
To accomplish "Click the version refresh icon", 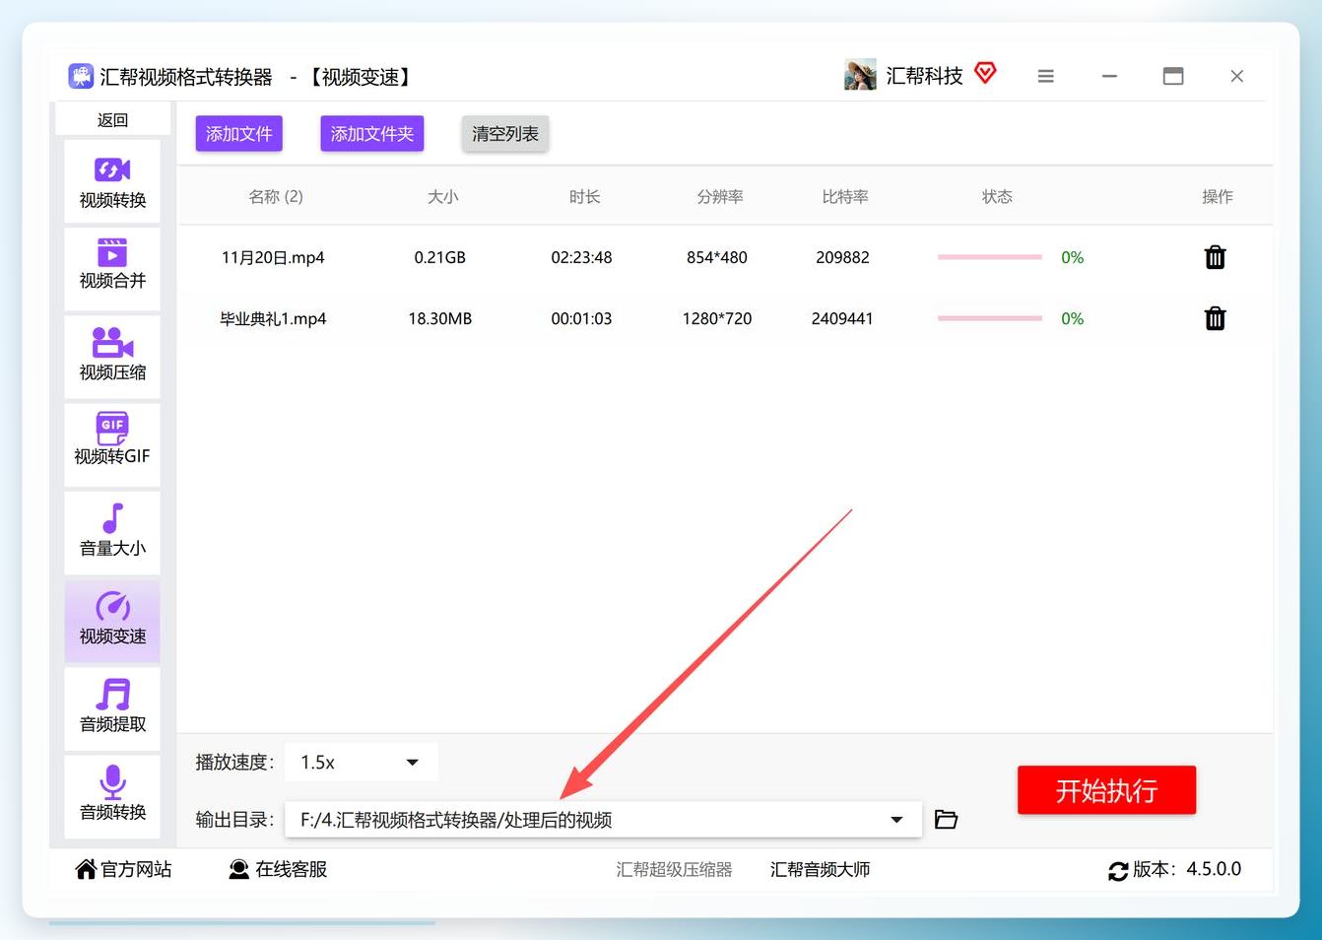I will coord(1118,871).
